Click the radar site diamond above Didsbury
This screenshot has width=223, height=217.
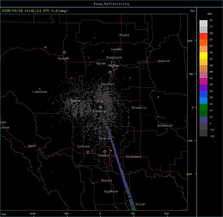(x=100, y=107)
